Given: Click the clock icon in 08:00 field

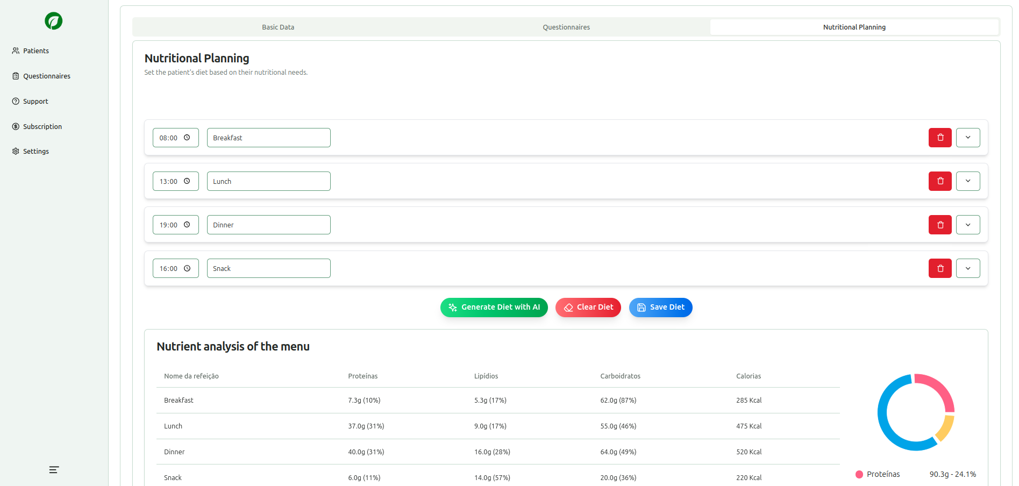Looking at the screenshot, I should click(x=187, y=138).
